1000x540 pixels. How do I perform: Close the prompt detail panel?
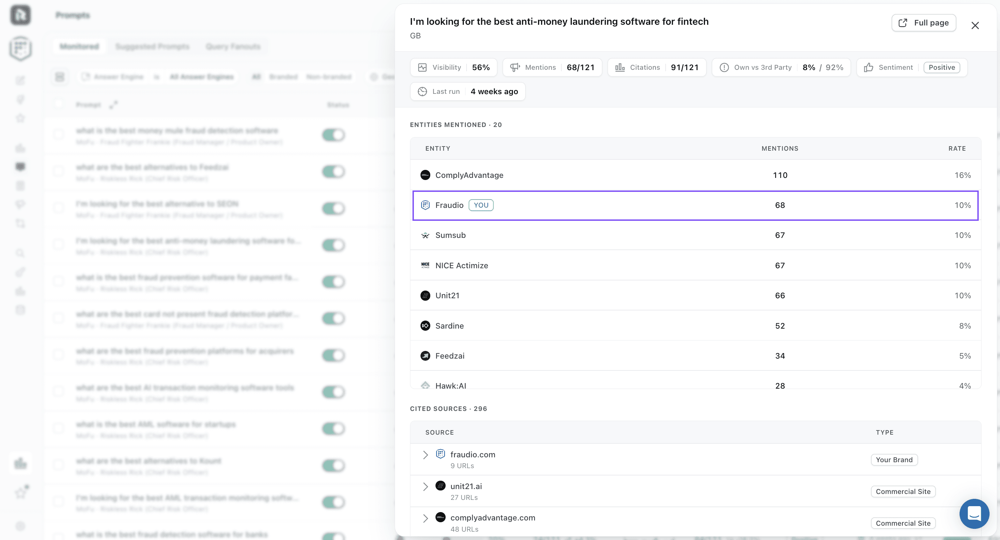click(x=975, y=26)
